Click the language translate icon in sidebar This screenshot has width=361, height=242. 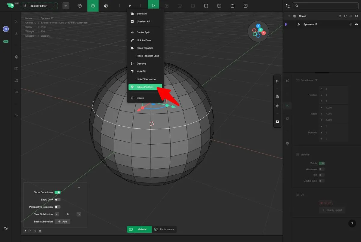point(6,228)
